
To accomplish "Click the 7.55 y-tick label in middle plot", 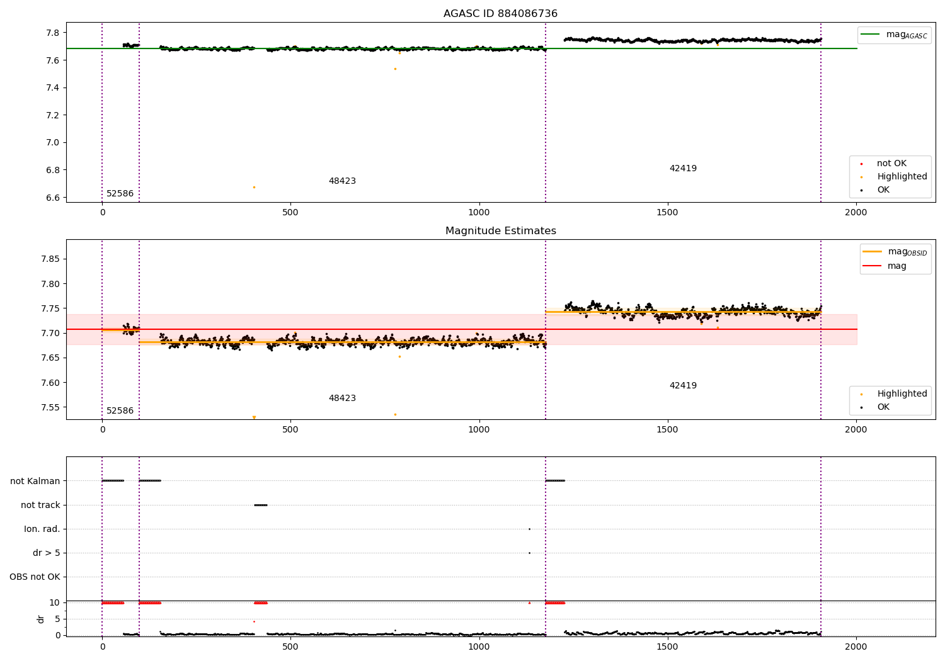I will click(50, 407).
